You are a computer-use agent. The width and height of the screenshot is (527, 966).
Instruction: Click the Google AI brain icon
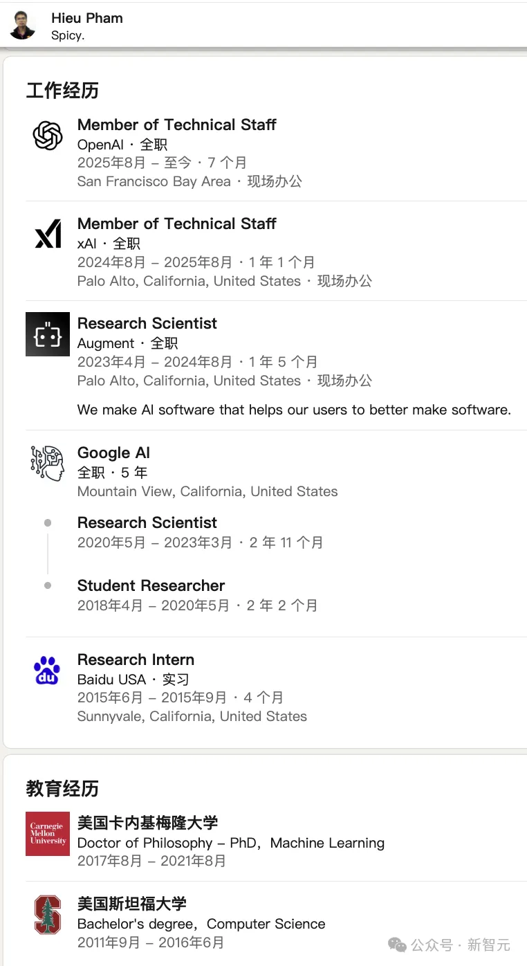[x=48, y=463]
